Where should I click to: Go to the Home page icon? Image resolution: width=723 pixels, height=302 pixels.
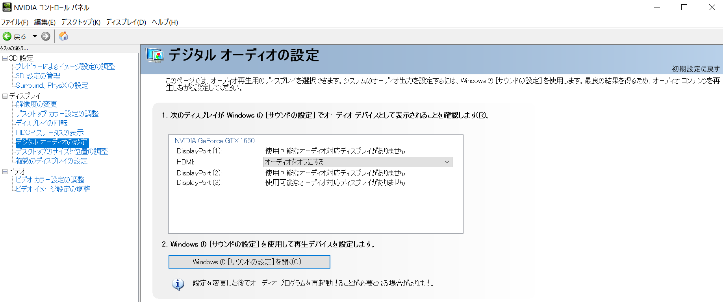click(x=63, y=36)
